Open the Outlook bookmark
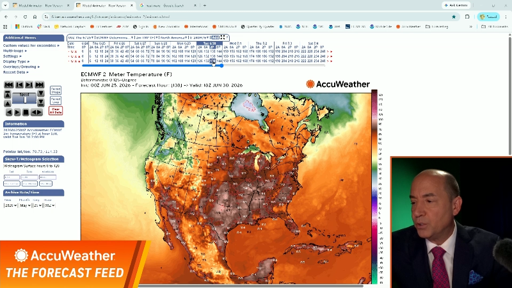Screen dimensions: 512x288 tap(24, 27)
